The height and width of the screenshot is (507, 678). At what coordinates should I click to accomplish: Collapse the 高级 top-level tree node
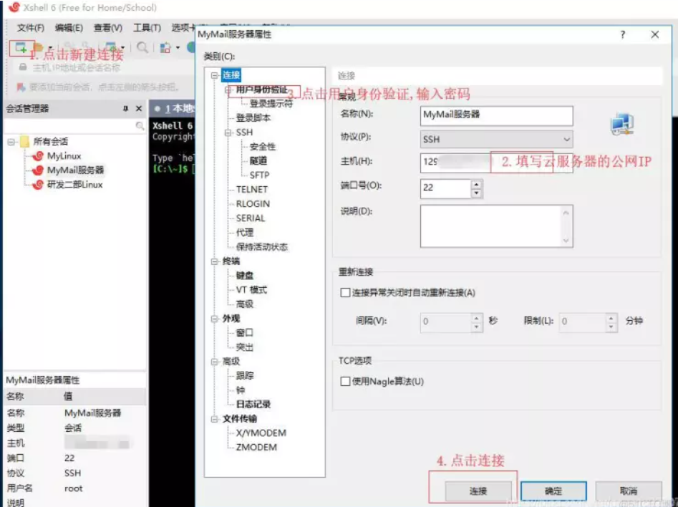[215, 362]
